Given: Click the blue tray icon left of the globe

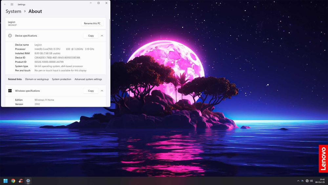Looking at the screenshot, I should pyautogui.click(x=302, y=181).
